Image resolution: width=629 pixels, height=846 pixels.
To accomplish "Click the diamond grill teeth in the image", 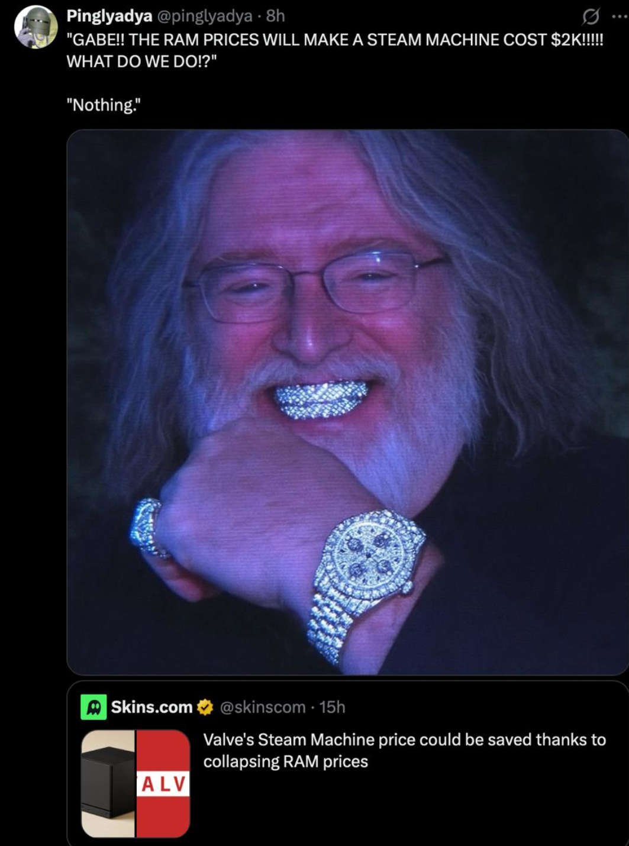I will 322,400.
